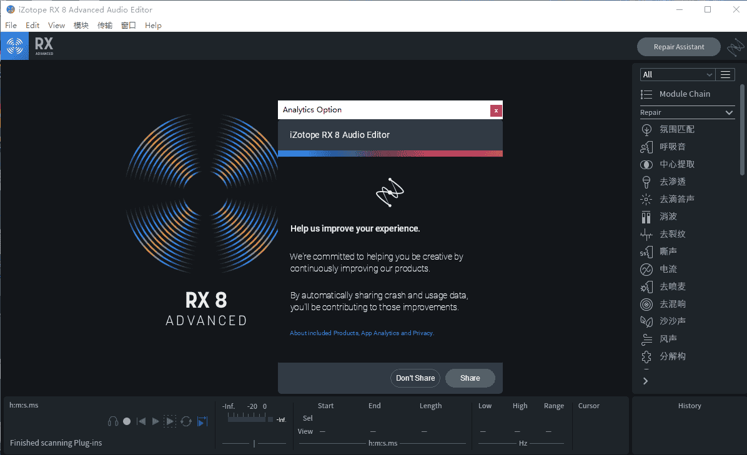Toggle the playhead follows playback button

point(202,421)
